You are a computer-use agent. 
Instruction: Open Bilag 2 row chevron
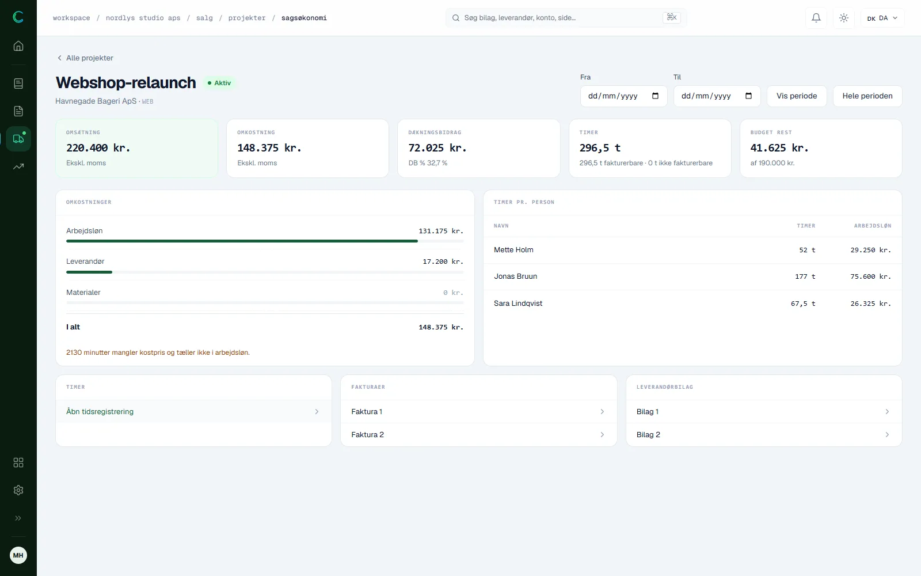(887, 434)
